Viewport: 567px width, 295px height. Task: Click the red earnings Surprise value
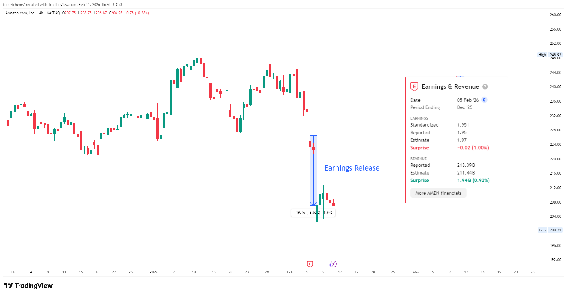[473, 148]
